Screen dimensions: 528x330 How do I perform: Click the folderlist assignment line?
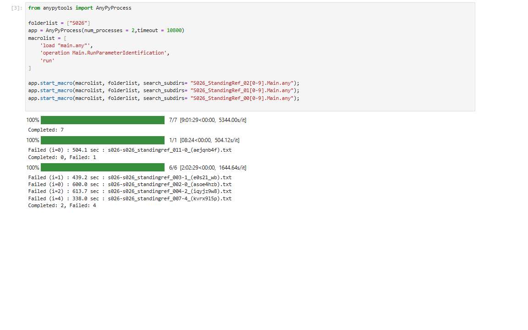pyautogui.click(x=59, y=23)
